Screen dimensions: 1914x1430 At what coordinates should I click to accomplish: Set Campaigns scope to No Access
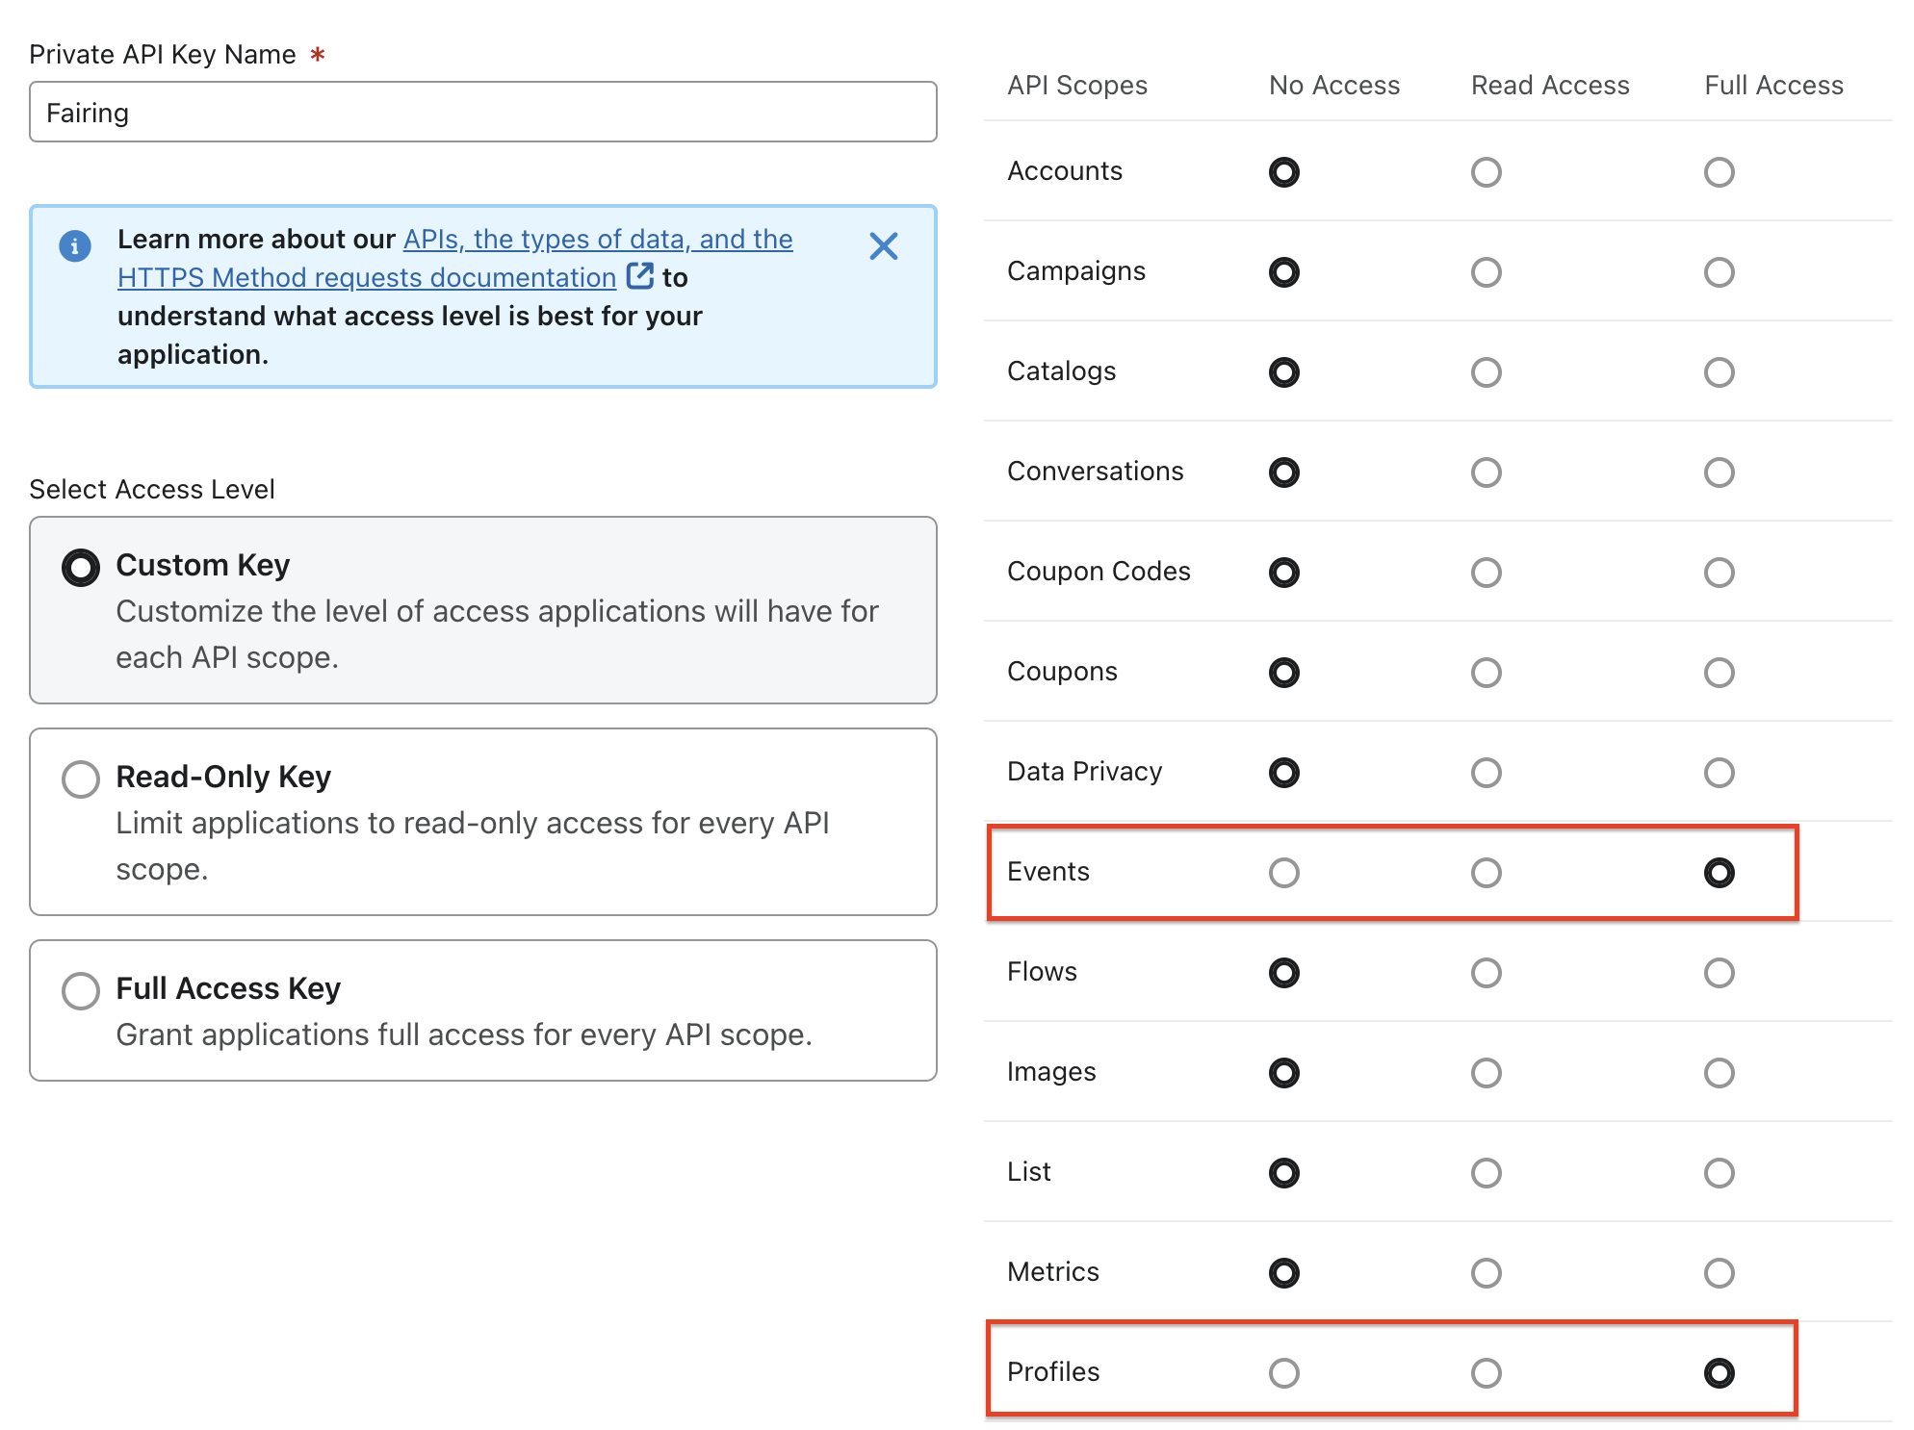(1283, 272)
